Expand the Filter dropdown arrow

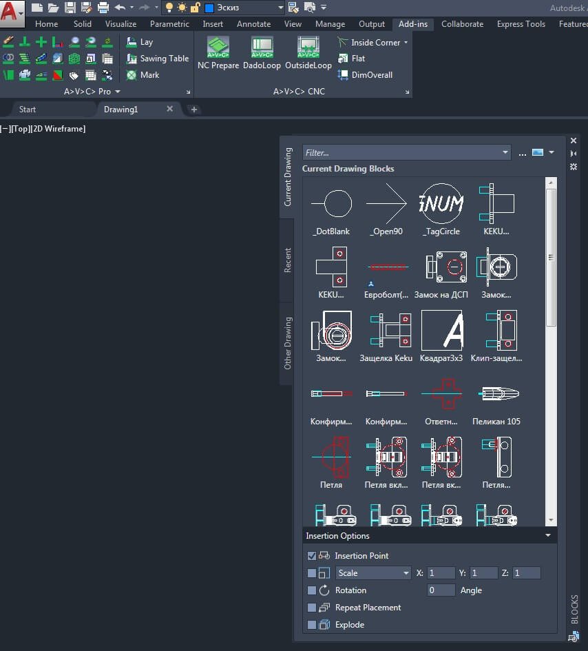click(505, 152)
